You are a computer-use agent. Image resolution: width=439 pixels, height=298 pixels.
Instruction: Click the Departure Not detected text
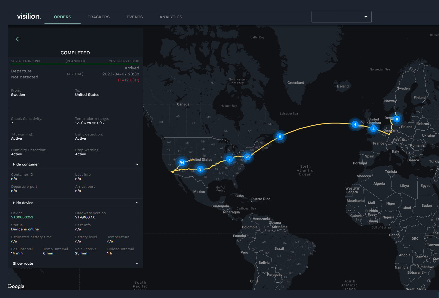click(25, 74)
